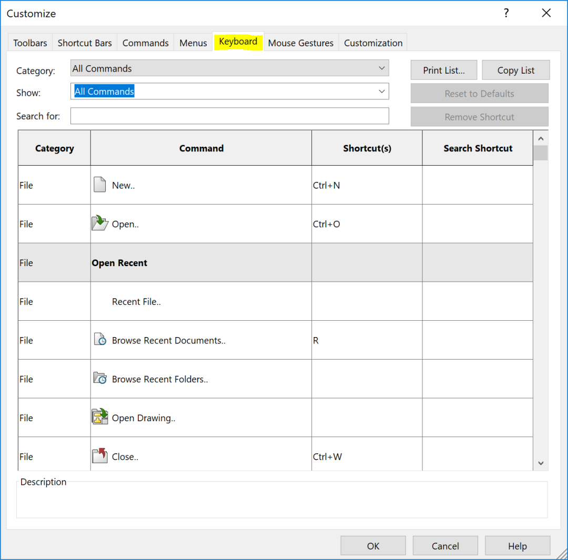
Task: Click the Cancel button
Action: point(445,546)
